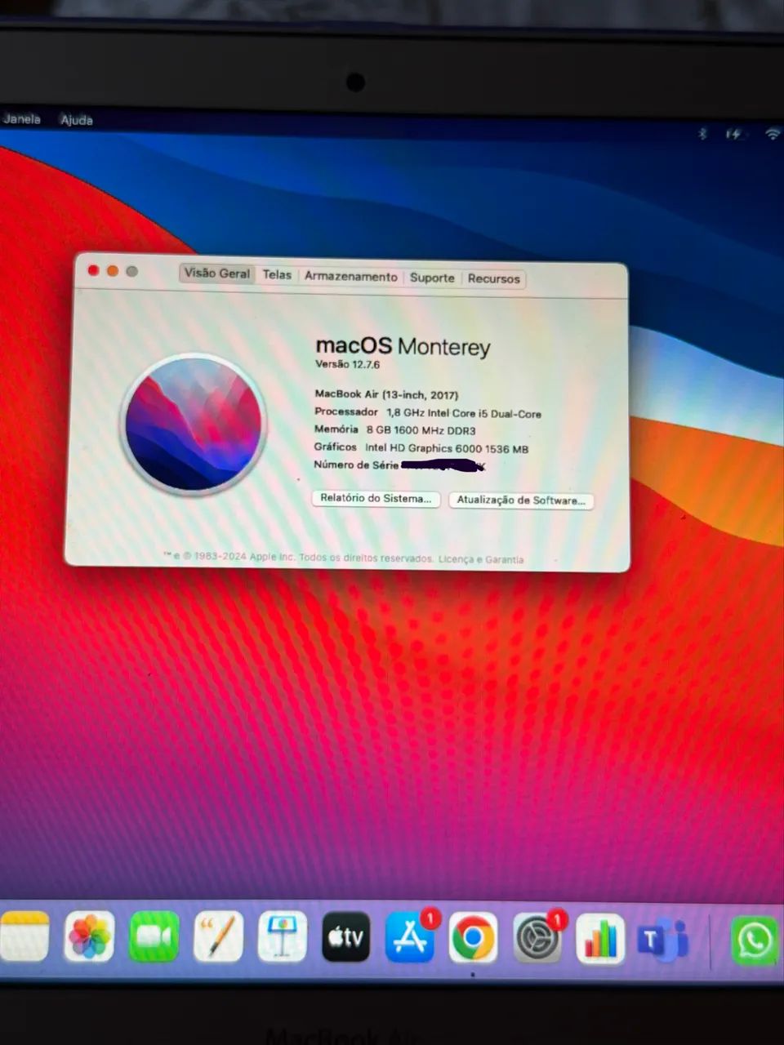Screen dimensions: 784x1045
Task: Open the Ajuda menu
Action: [76, 119]
